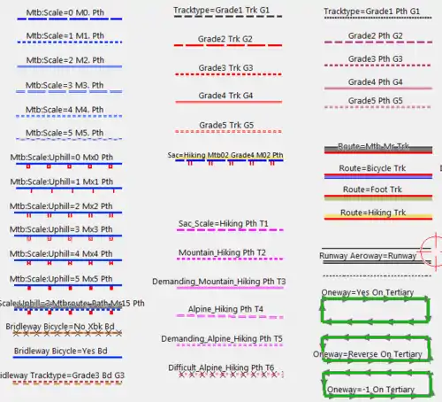Click the Sac=Hiking Mtb02 Grade4 M02 Pth line
Viewport: 442px width, 402px height.
point(229,161)
